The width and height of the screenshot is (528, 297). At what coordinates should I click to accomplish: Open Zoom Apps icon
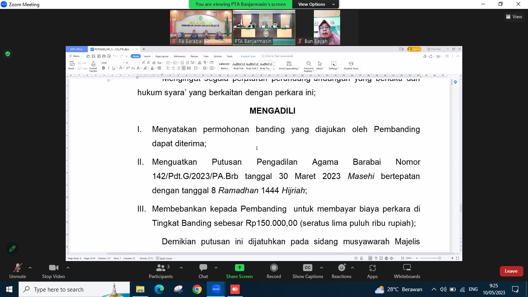click(x=372, y=268)
